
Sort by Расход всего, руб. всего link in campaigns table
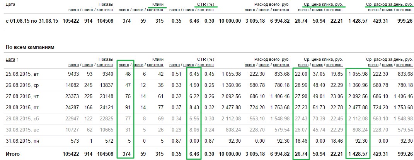250,65
